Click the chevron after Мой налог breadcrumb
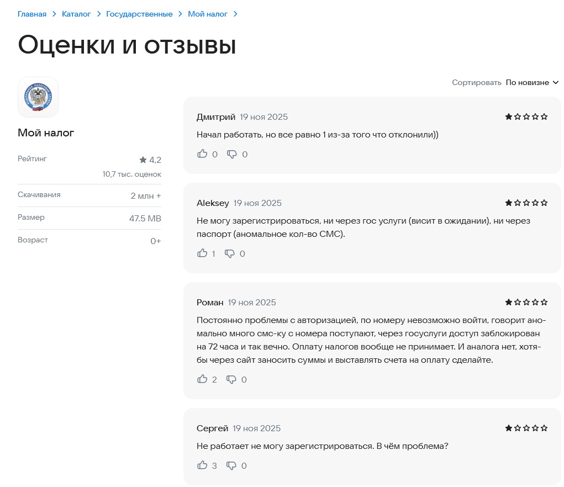 [236, 14]
